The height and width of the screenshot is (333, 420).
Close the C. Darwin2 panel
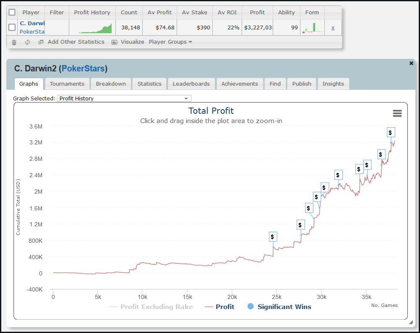pyautogui.click(x=411, y=63)
